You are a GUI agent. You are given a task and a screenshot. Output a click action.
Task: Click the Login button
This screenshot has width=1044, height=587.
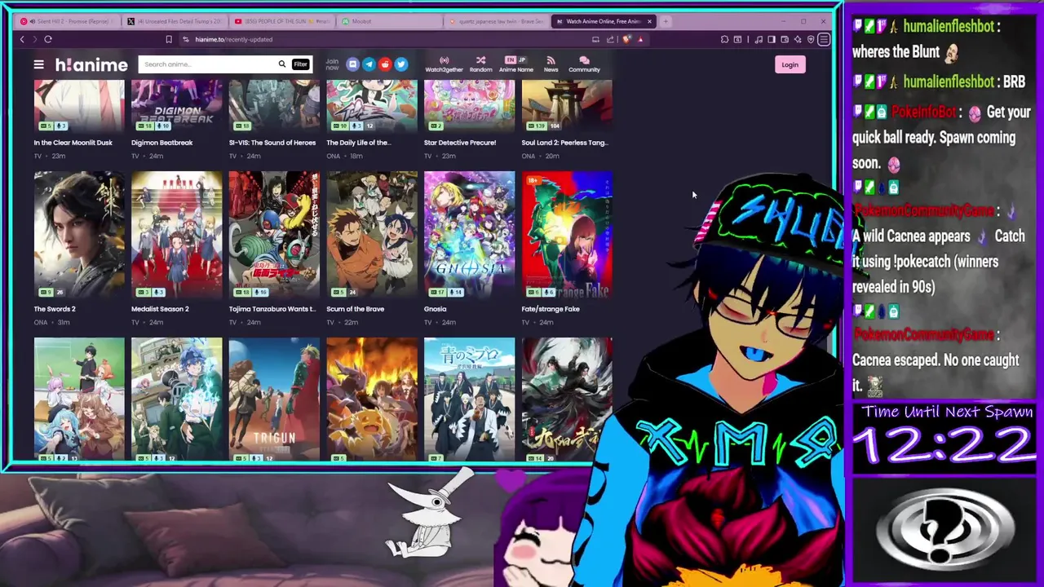[790, 64]
